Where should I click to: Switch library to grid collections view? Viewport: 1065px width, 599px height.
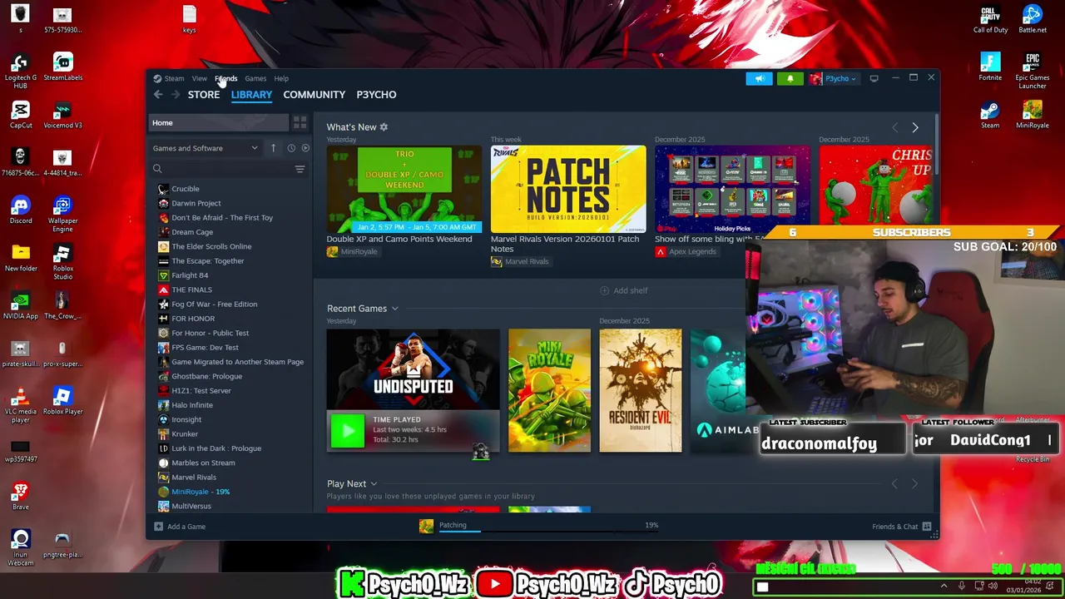tap(300, 122)
